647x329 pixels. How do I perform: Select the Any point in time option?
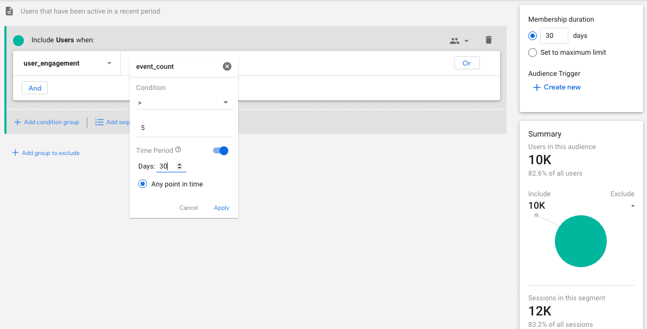[x=142, y=184]
